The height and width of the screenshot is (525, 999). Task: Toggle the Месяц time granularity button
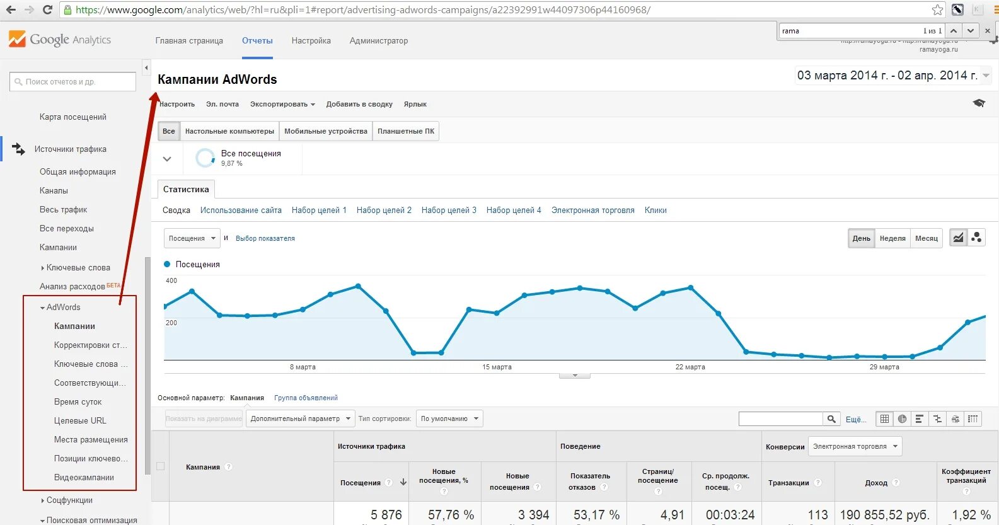pyautogui.click(x=927, y=238)
